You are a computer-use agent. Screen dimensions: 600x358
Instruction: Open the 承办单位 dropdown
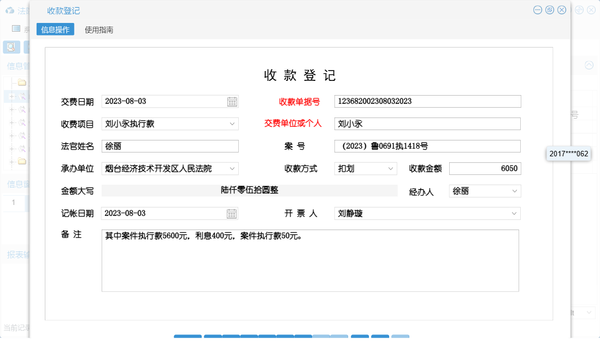point(233,168)
